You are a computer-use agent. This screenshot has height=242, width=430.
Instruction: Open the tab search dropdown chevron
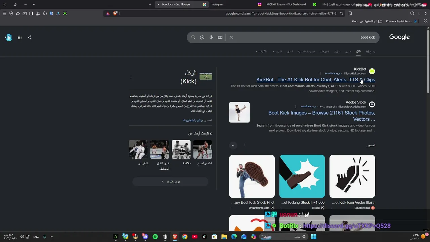[x=34, y=4]
